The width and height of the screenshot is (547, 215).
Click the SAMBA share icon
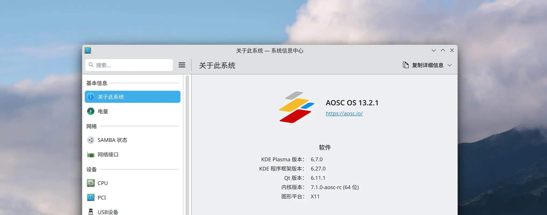tap(91, 140)
